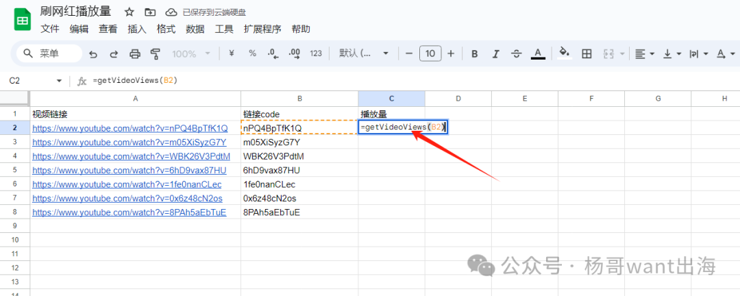
Task: Select column B header
Action: 299,98
